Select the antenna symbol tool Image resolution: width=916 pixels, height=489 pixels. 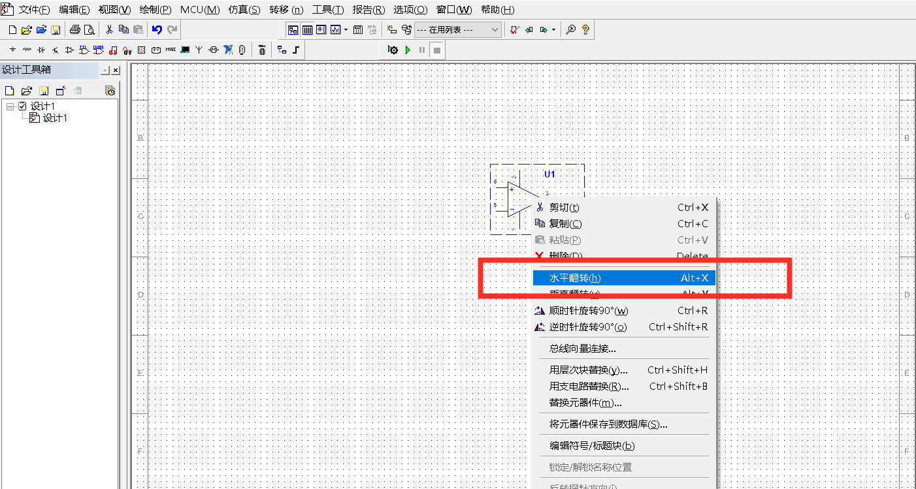[x=199, y=49]
